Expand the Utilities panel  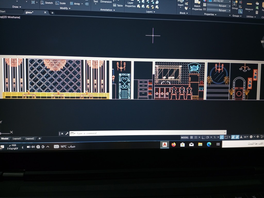tap(251, 17)
